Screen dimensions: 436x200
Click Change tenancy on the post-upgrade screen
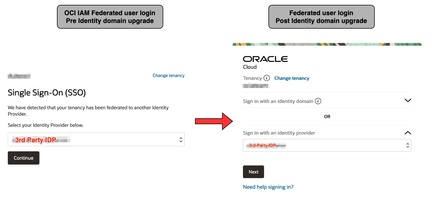click(291, 78)
